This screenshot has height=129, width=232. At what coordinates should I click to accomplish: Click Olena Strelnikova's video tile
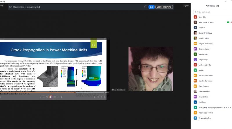pyautogui.click(x=151, y=69)
